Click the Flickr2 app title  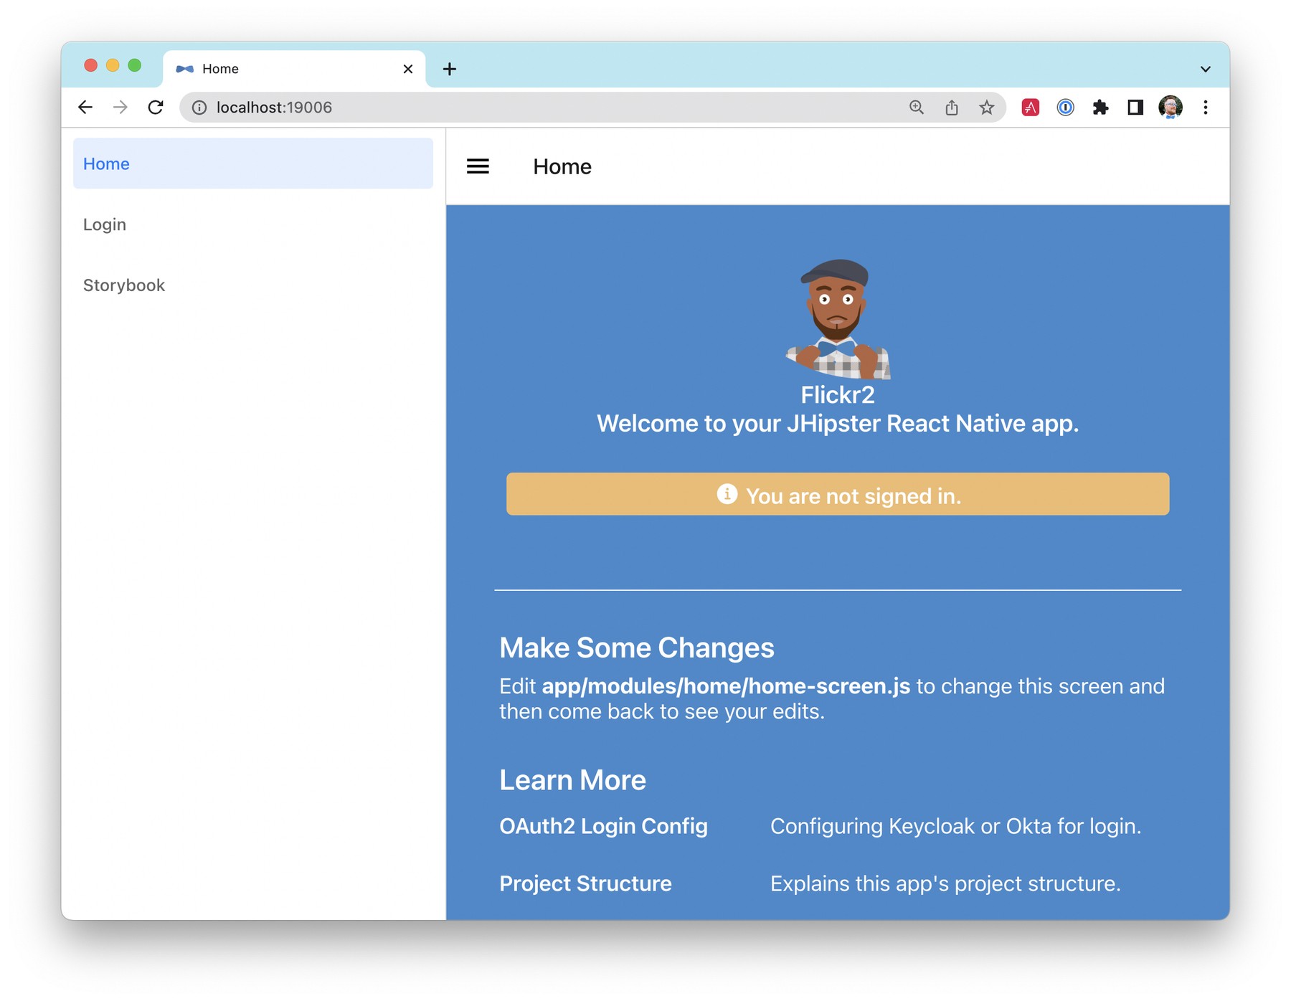pos(838,395)
